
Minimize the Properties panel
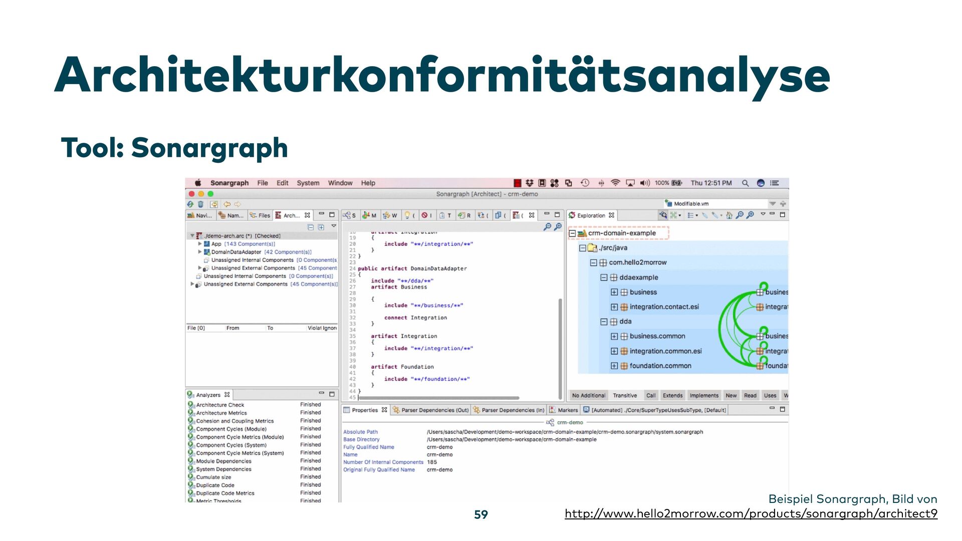[772, 409]
